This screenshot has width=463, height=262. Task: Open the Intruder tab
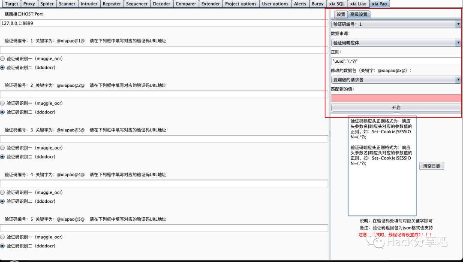[x=89, y=4]
